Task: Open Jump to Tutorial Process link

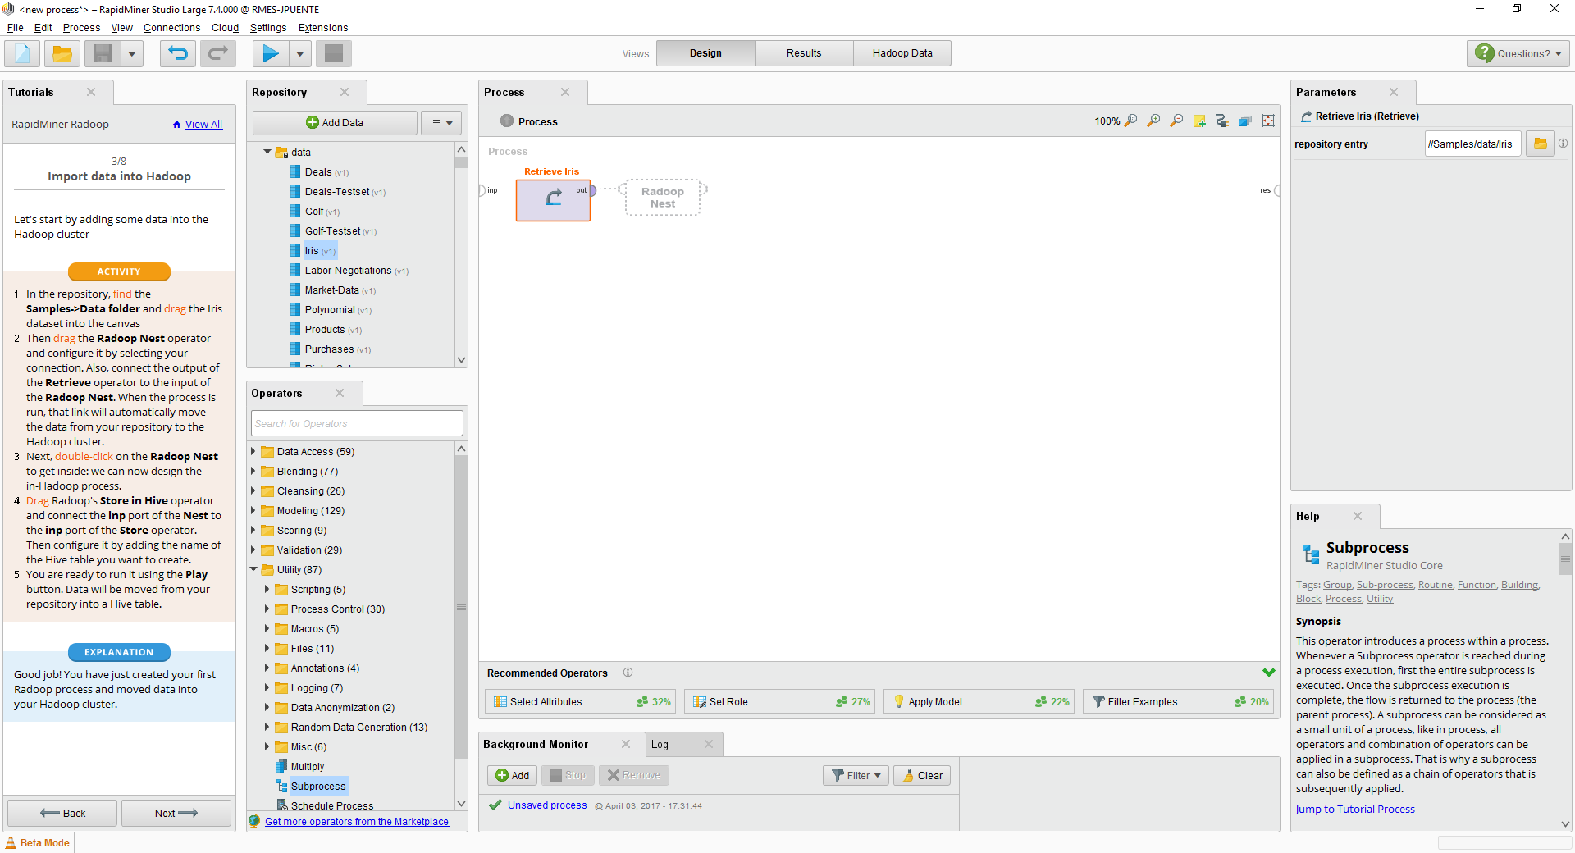Action: (x=1355, y=810)
